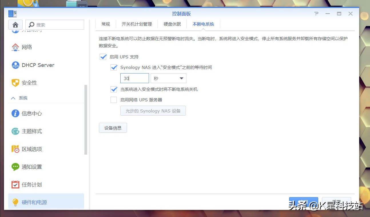Viewport: 370px width, 217px height.
Task: Open the 硬盘休眠 tab
Action: tap(172, 24)
